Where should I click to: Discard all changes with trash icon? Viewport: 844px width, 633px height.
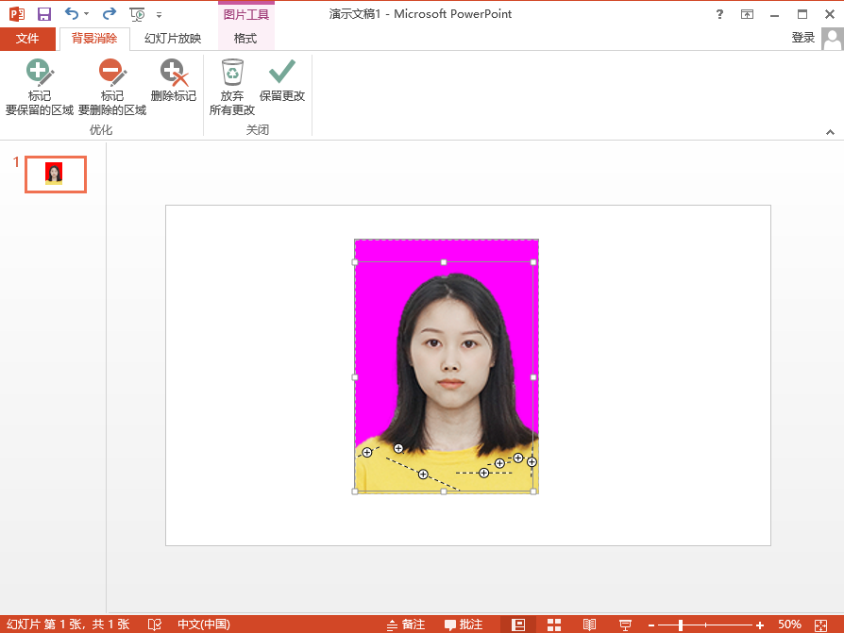[232, 87]
